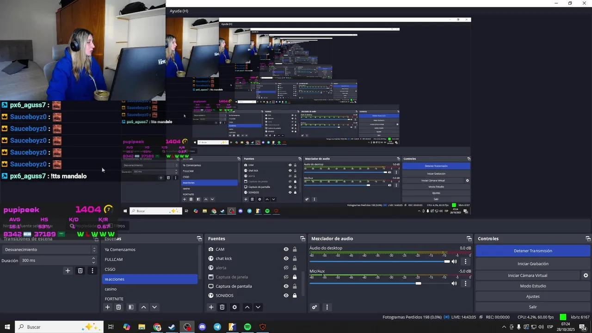Unlock the SONIDOS source
This screenshot has width=592, height=333.
tap(295, 296)
